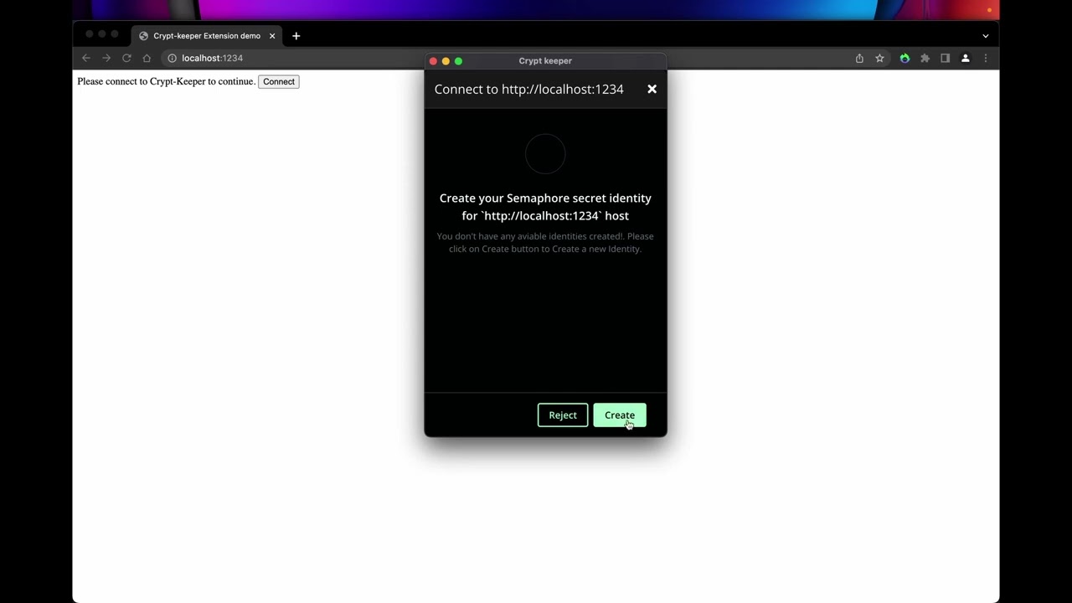Click the Create button in Crypt keeper popup
Viewport: 1072px width, 603px height.
pyautogui.click(x=620, y=415)
